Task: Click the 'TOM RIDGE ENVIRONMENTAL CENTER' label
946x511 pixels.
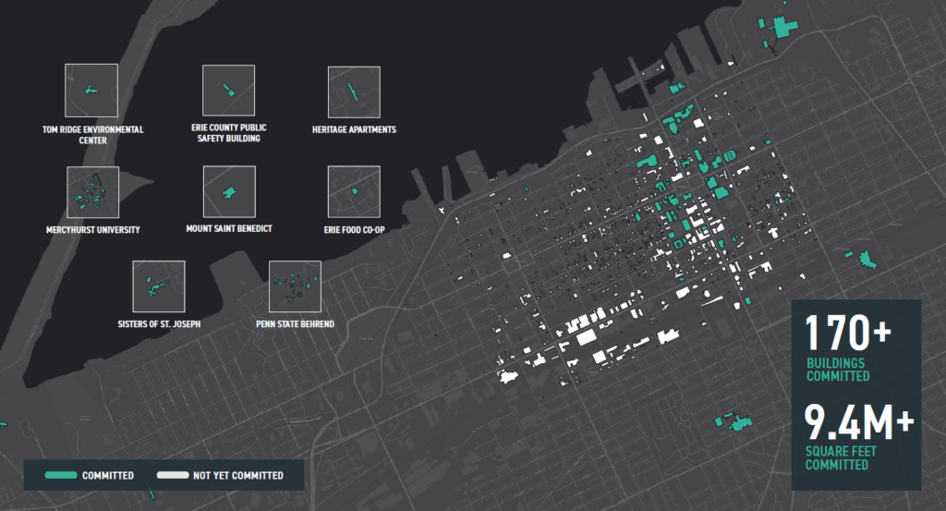Action: click(x=93, y=135)
